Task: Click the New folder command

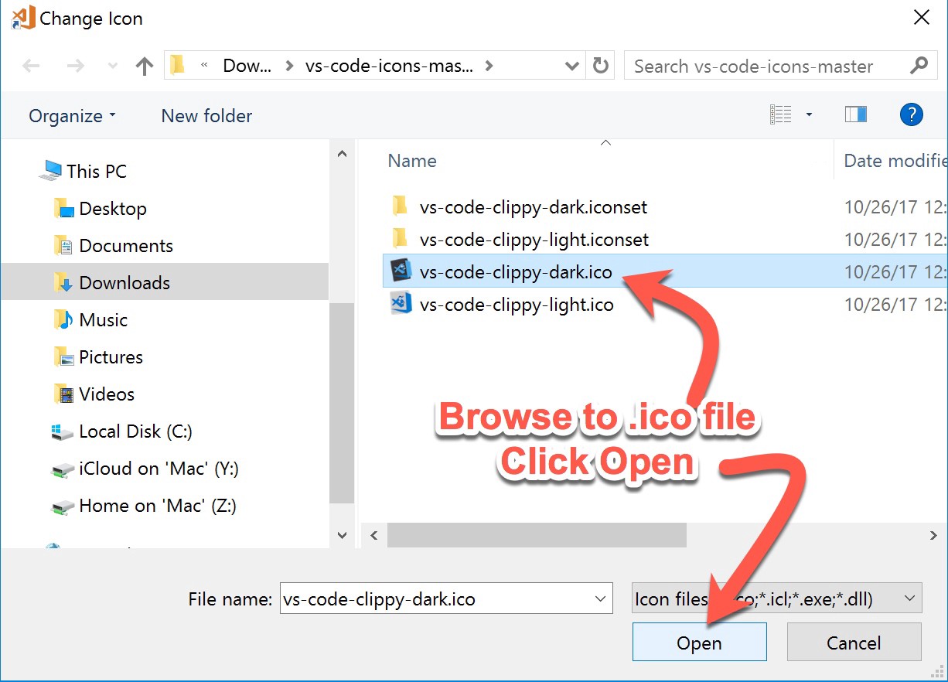Action: (x=206, y=115)
